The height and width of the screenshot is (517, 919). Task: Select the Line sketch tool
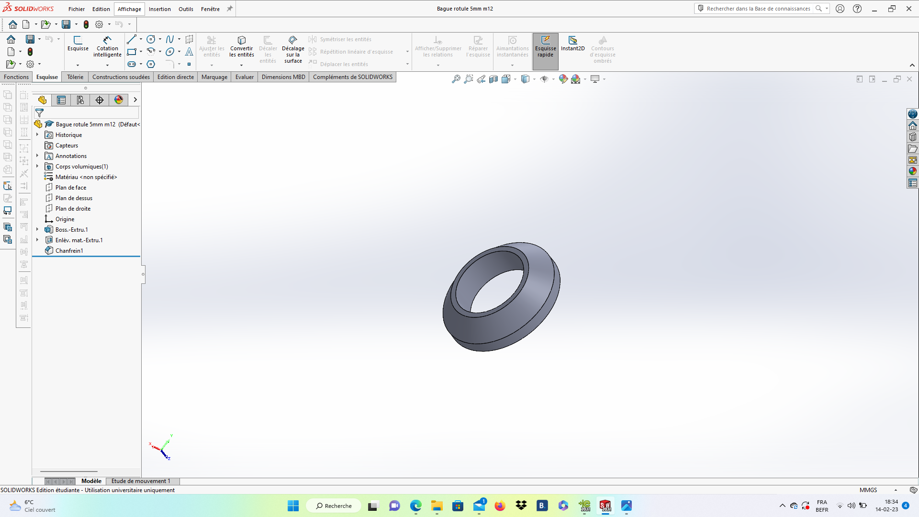pos(132,39)
